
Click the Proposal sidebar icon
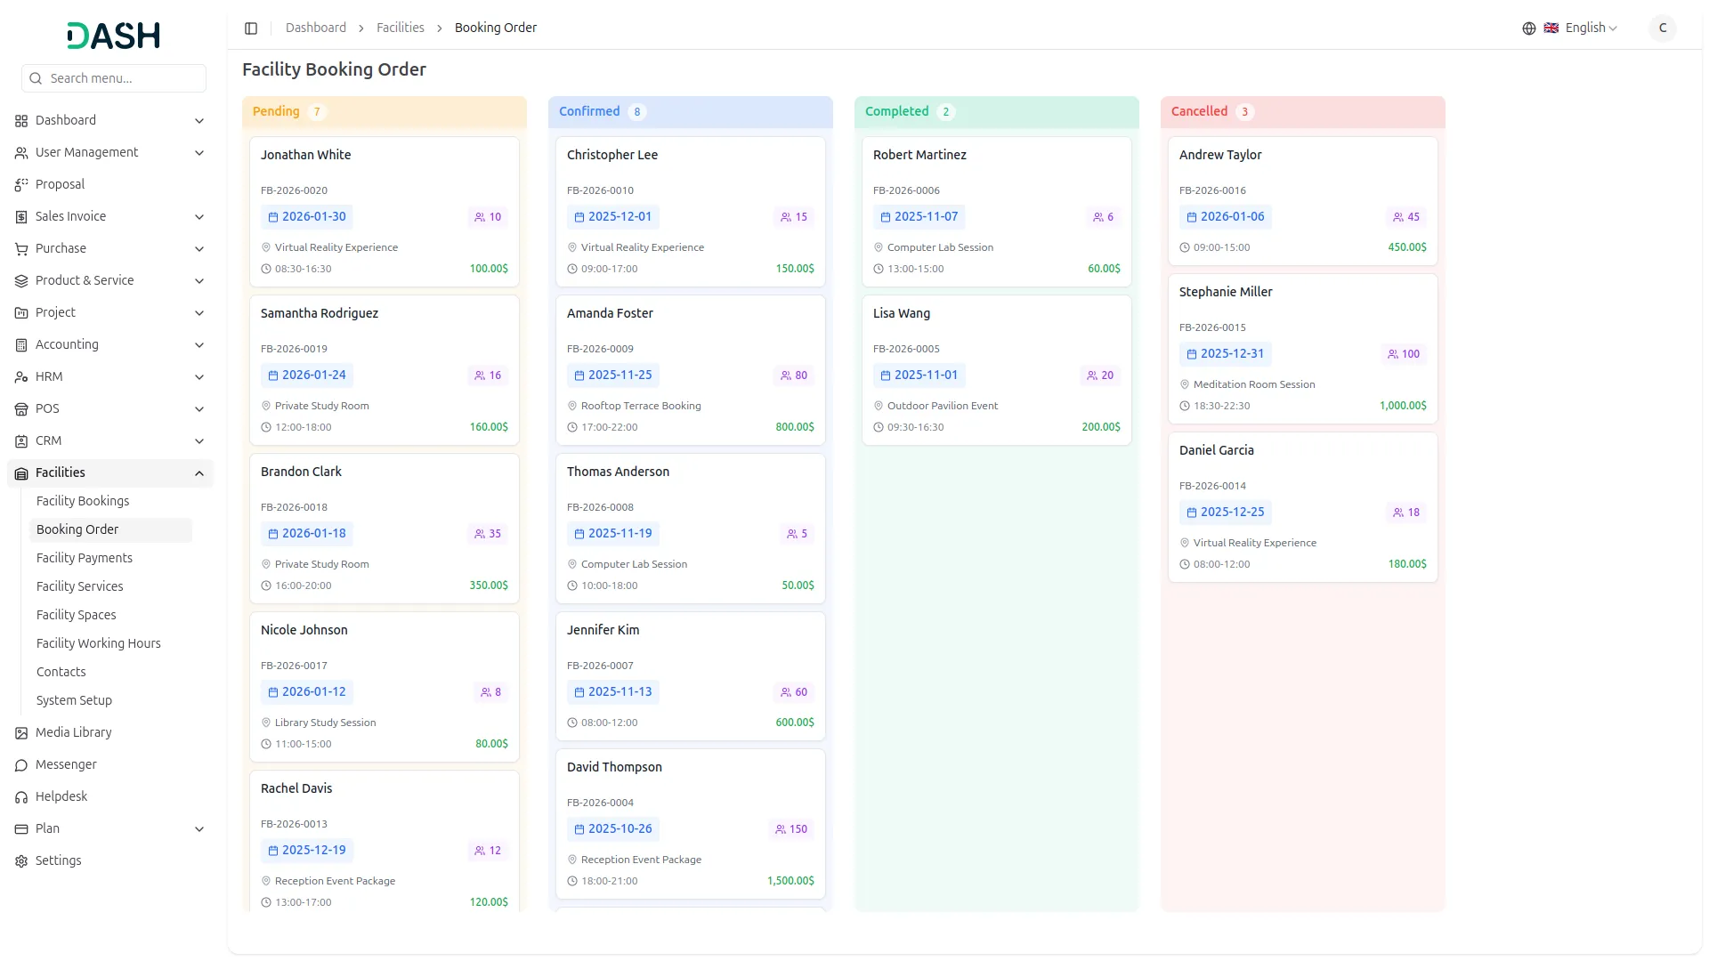(21, 185)
